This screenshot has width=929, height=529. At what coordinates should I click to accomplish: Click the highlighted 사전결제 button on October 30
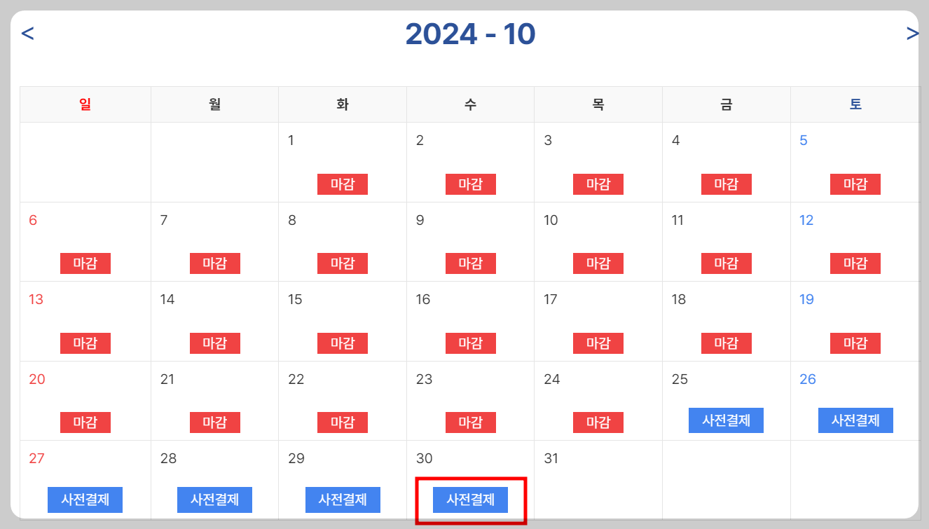pos(470,500)
